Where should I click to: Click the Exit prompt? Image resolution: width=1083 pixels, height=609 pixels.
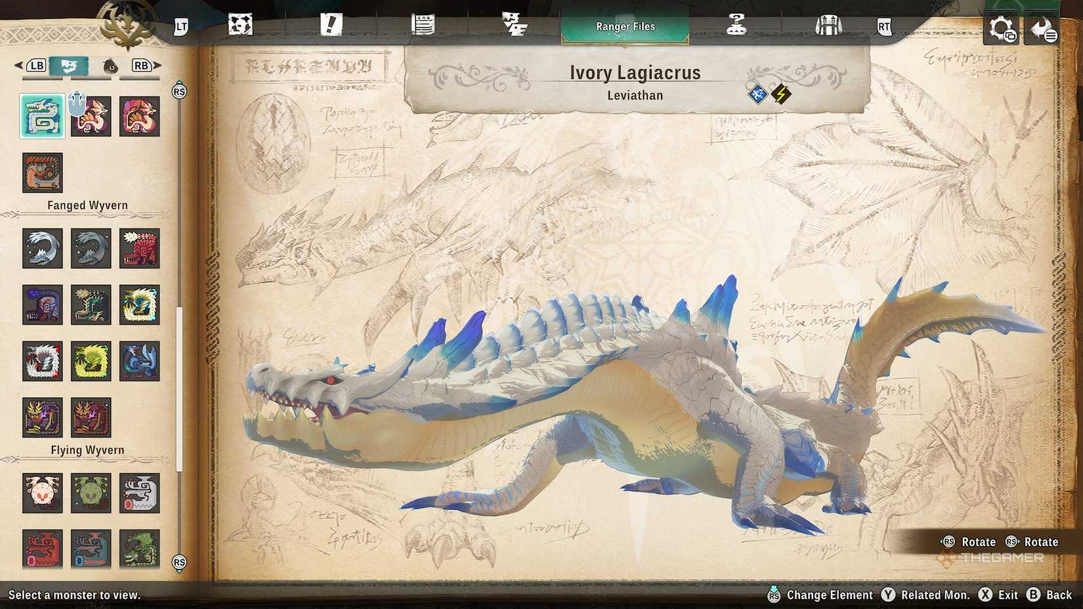(x=998, y=595)
